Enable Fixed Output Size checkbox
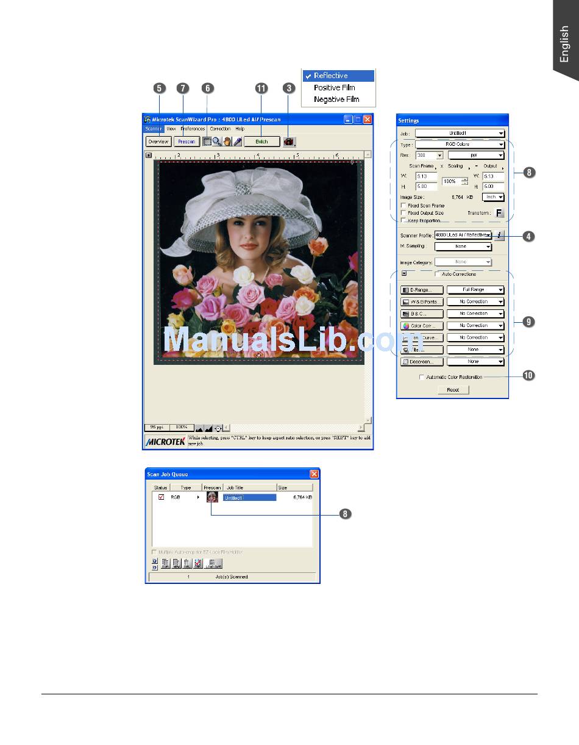The height and width of the screenshot is (745, 579). click(x=403, y=213)
